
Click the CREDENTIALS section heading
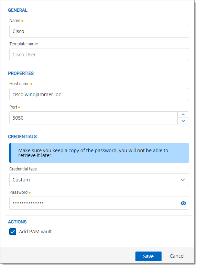pos(22,136)
